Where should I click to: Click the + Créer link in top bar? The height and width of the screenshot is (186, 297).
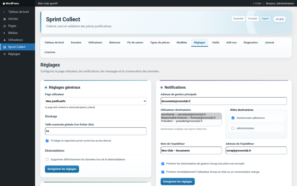pos(257,3)
